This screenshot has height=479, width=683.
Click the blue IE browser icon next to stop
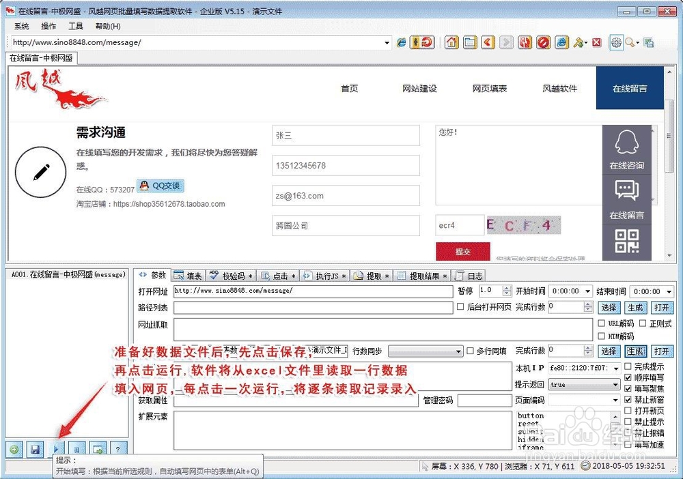click(562, 42)
